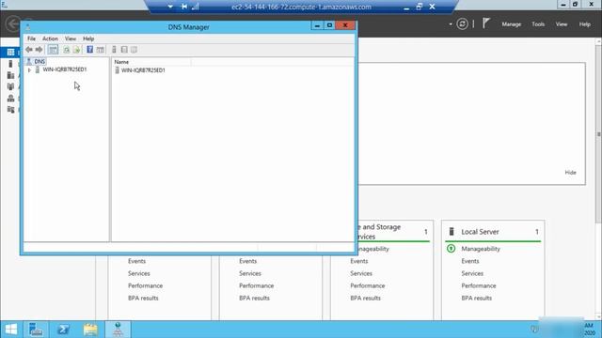Click the Remote Desktop connection bar pin icon
Viewport: 602px width, 338px height.
184,7
